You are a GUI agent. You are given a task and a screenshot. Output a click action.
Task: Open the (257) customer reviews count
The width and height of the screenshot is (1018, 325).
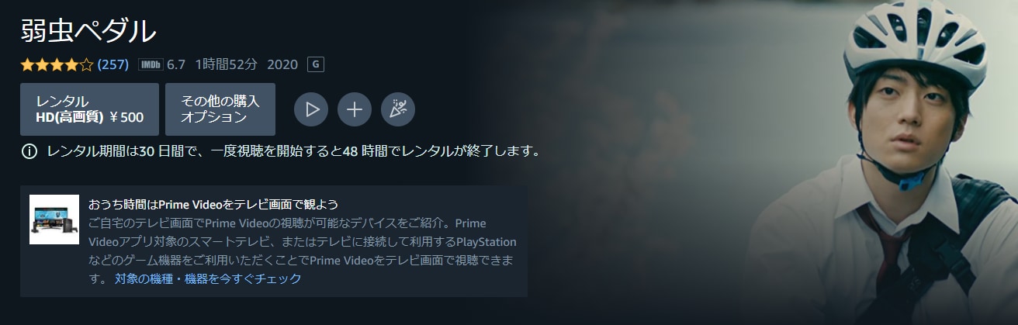(113, 64)
